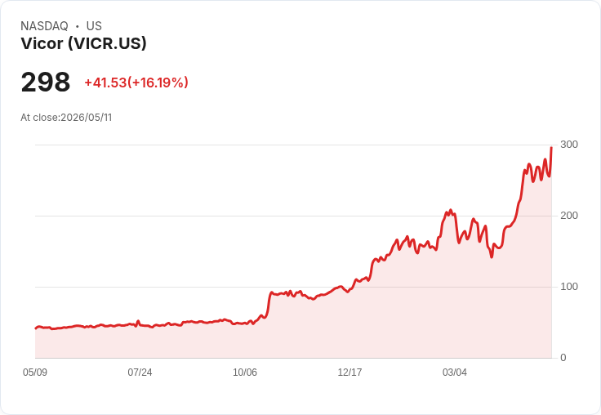
Task: Click the start of the price line at 05/09
Action: (36, 328)
